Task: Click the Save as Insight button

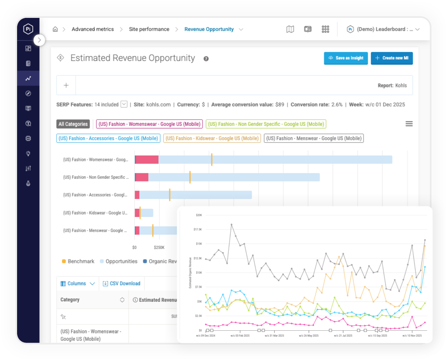Action: 346,58
